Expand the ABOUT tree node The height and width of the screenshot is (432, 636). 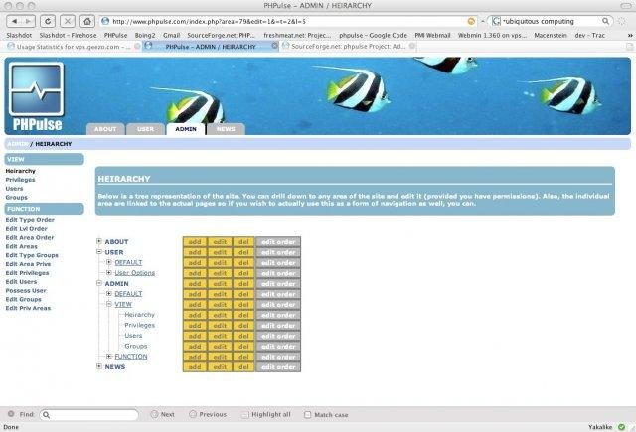(99, 241)
